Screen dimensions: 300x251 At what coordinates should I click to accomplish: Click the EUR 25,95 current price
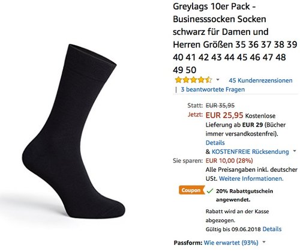click(224, 115)
